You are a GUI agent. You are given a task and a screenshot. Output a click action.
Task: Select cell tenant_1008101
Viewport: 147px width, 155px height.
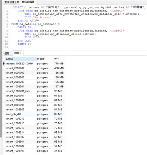(21, 151)
